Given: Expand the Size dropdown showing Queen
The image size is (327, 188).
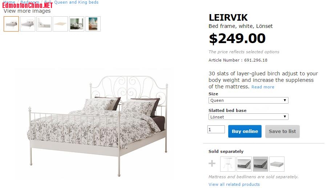Looking at the screenshot, I should click(x=249, y=100).
